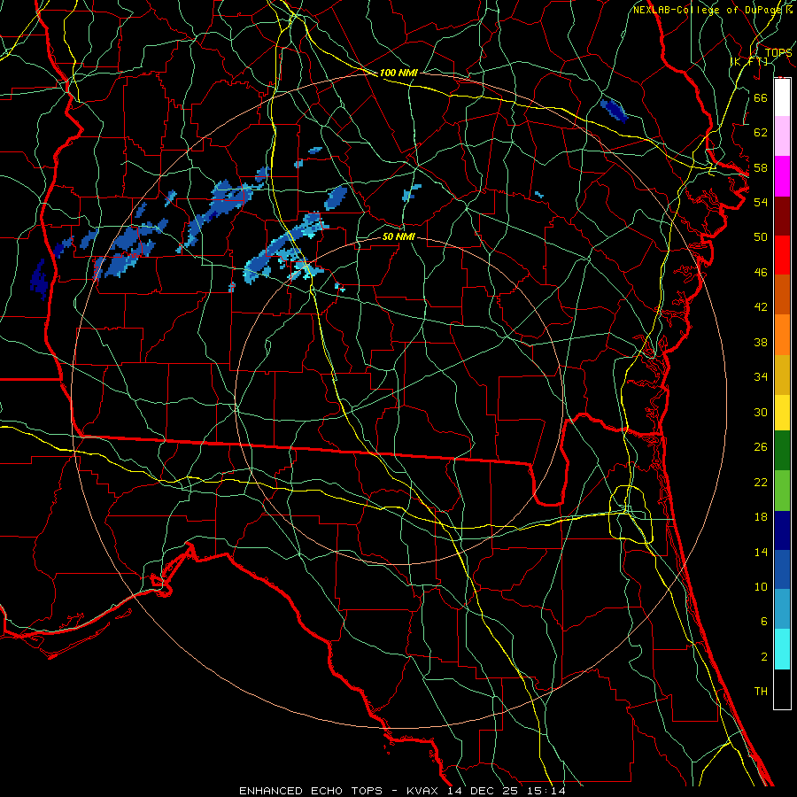Click legend value "34"
Image resolution: width=797 pixels, height=797 pixels.
(x=761, y=377)
